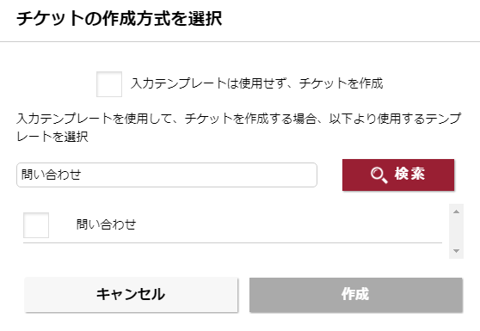Click the grey 作成 create button

pyautogui.click(x=356, y=295)
